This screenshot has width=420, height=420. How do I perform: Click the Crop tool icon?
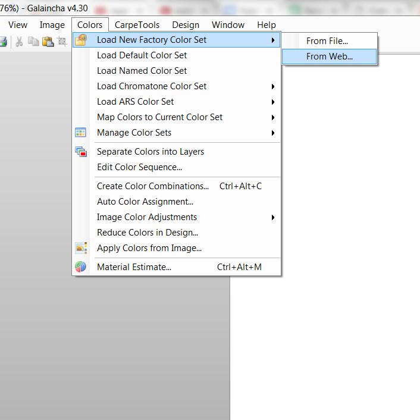pos(62,42)
